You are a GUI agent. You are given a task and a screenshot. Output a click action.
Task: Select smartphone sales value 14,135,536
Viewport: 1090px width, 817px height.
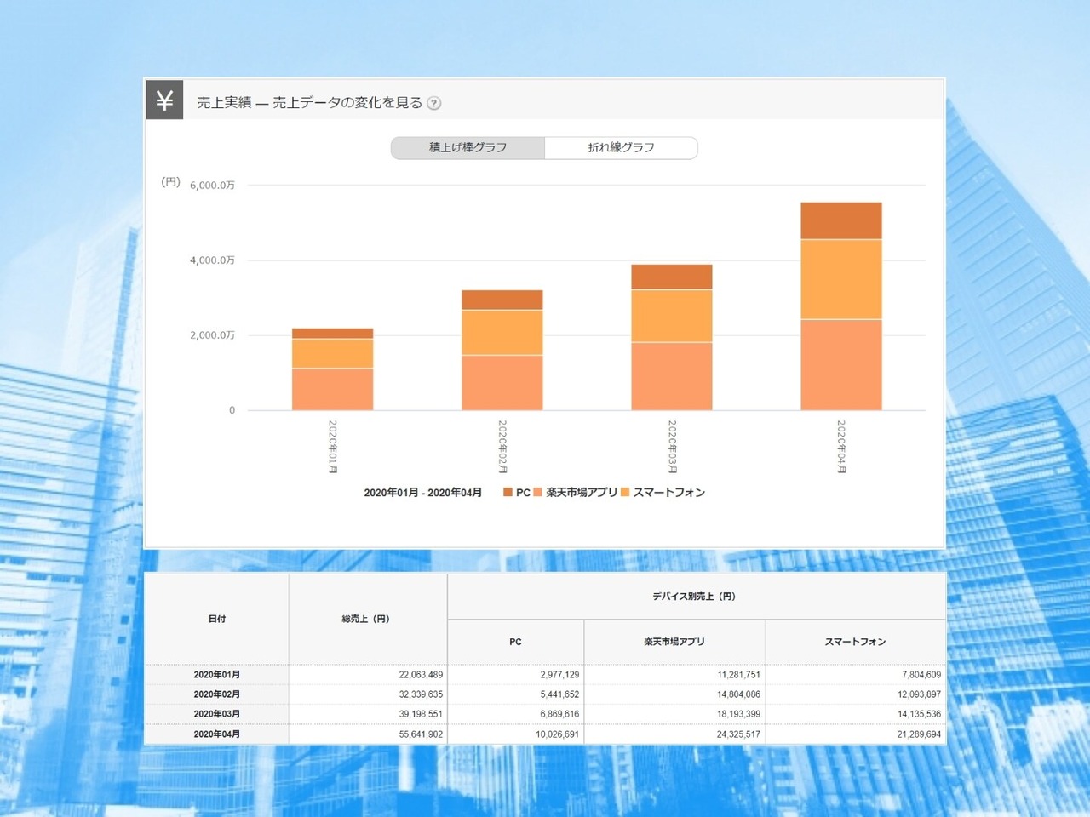[x=919, y=714]
